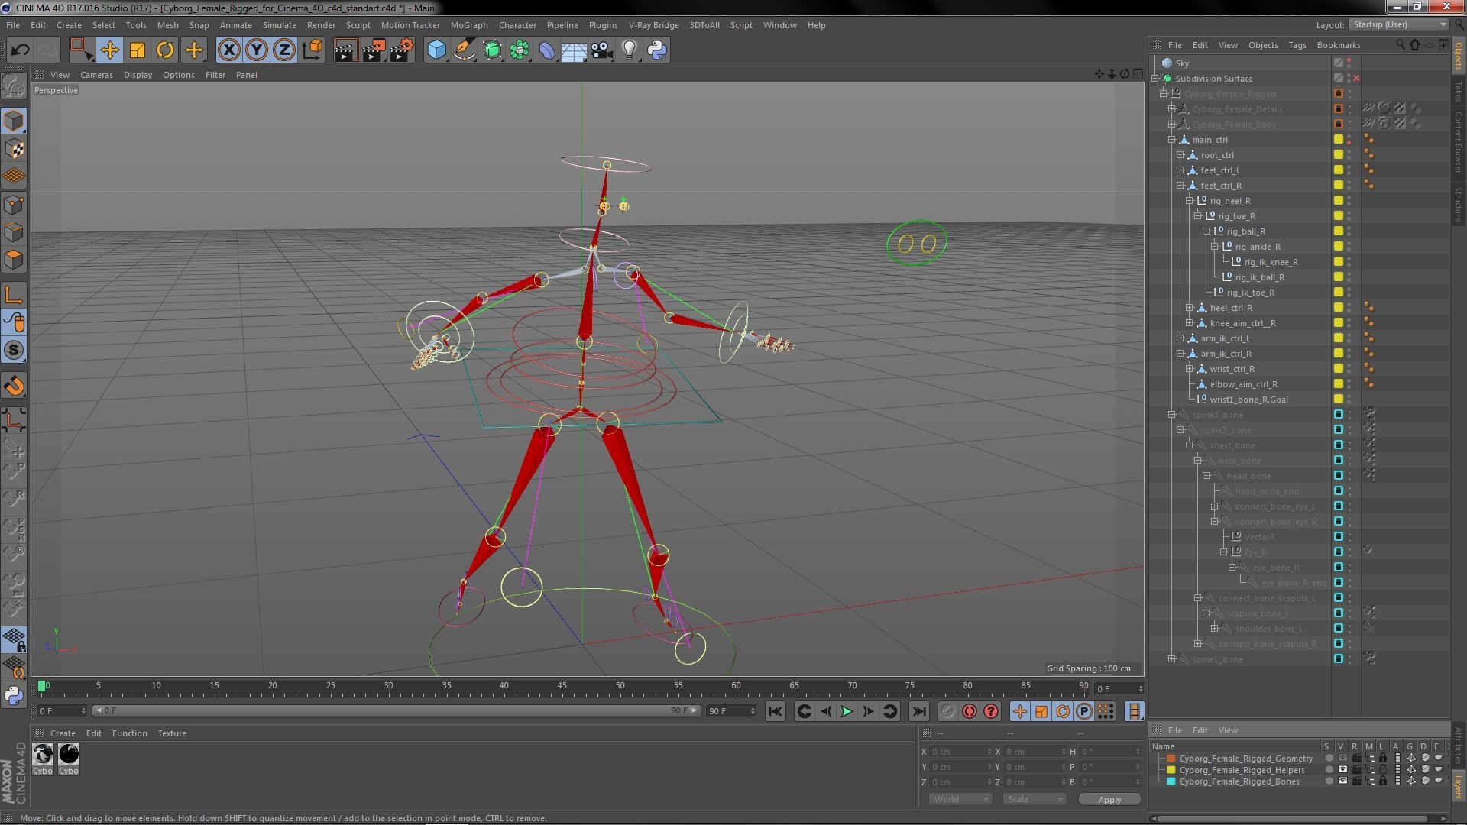Open viewport Cameras menu
Image resolution: width=1467 pixels, height=825 pixels.
pyautogui.click(x=96, y=75)
